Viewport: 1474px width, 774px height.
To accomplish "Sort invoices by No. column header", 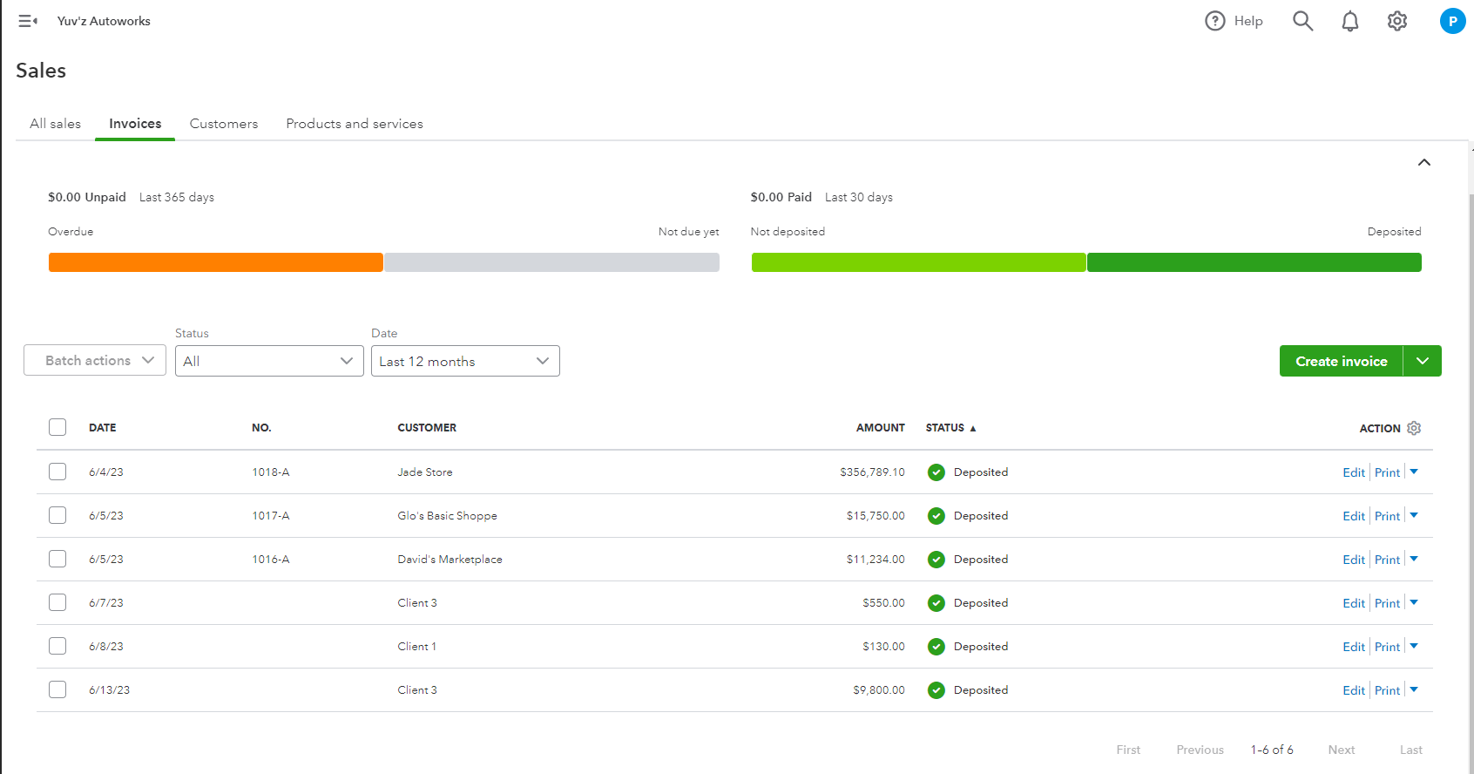I will click(x=261, y=428).
